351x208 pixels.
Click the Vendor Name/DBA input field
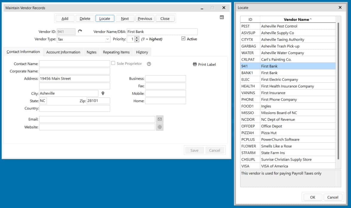pos(162,32)
